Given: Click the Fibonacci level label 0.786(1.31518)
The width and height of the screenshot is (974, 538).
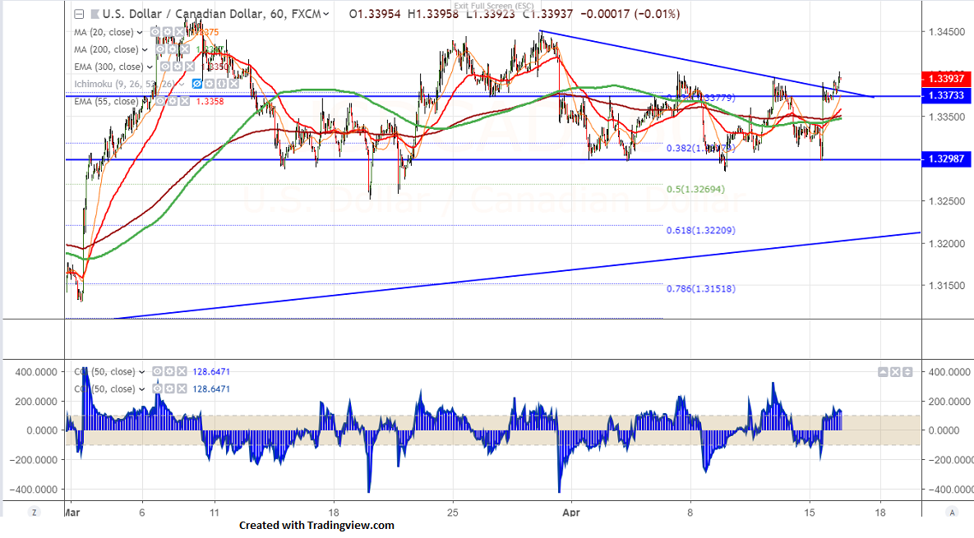Looking at the screenshot, I should point(700,288).
